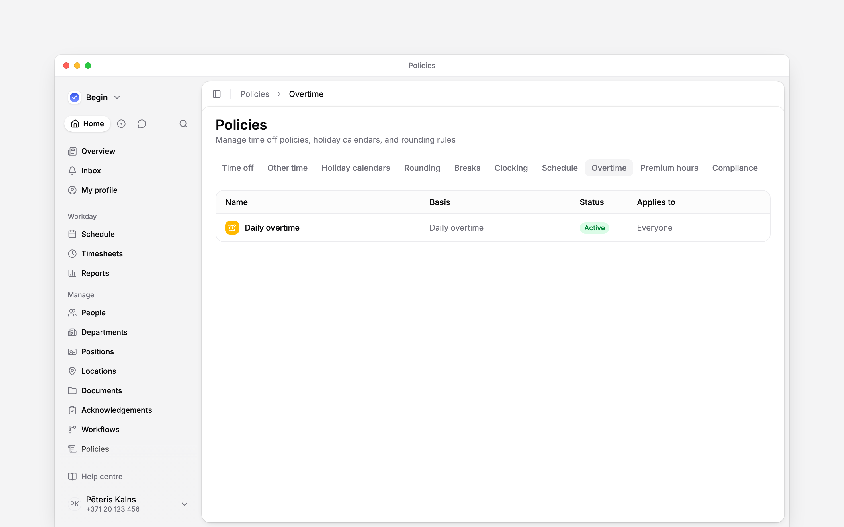Click the Everyone cell in Applies to
Image resolution: width=844 pixels, height=527 pixels.
654,228
